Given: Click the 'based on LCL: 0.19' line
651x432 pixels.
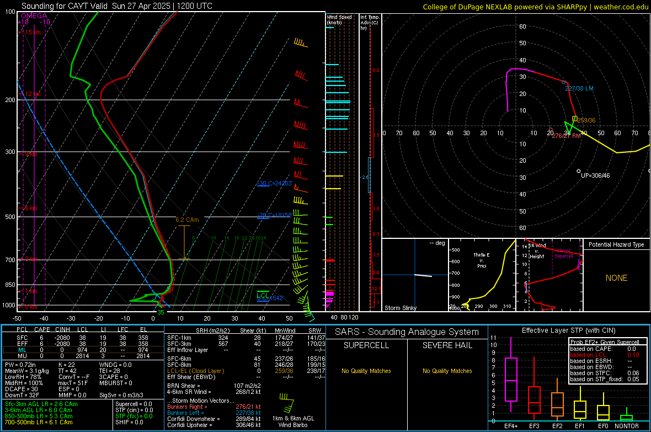Looking at the screenshot, I should tap(605, 355).
